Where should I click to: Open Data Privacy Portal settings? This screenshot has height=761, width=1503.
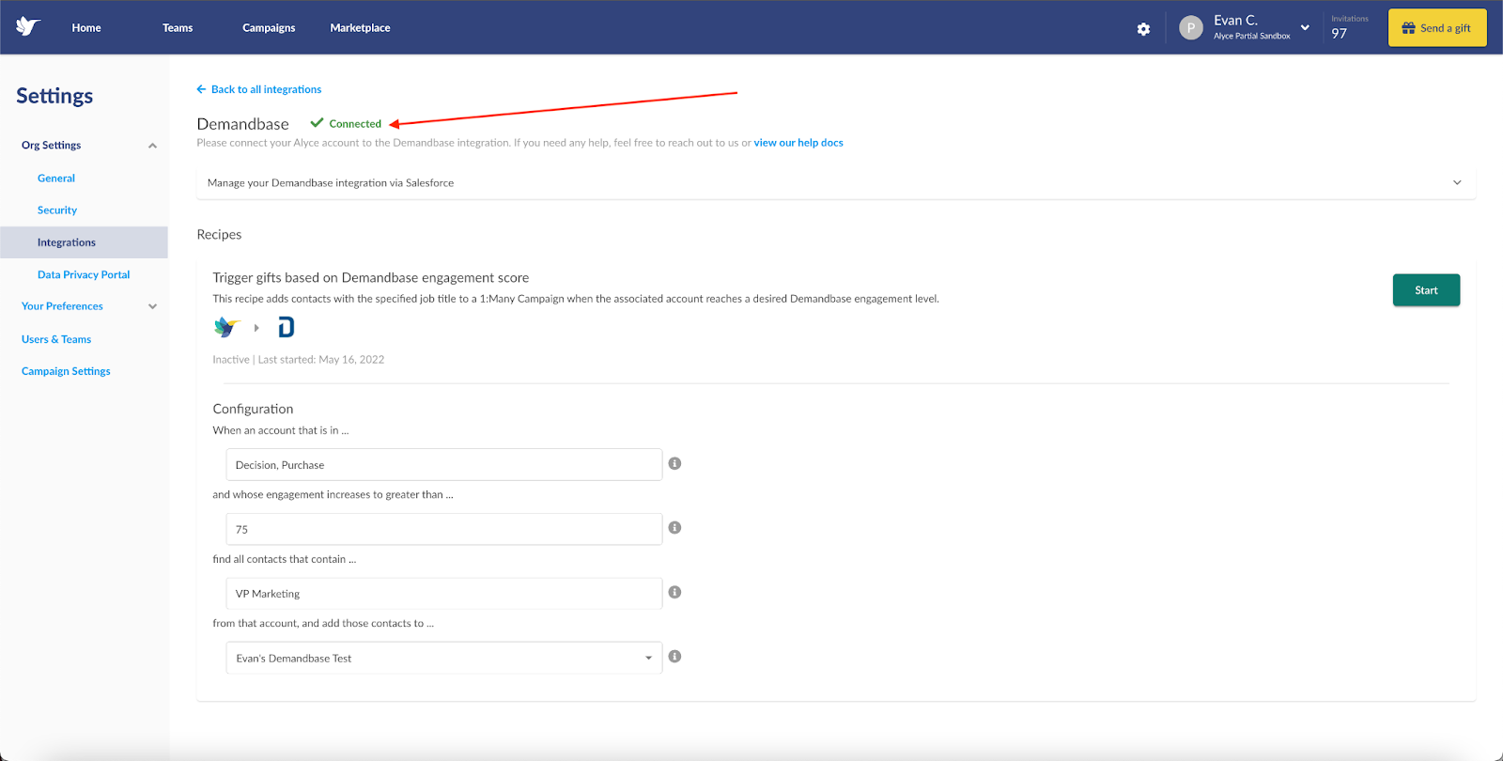[84, 274]
